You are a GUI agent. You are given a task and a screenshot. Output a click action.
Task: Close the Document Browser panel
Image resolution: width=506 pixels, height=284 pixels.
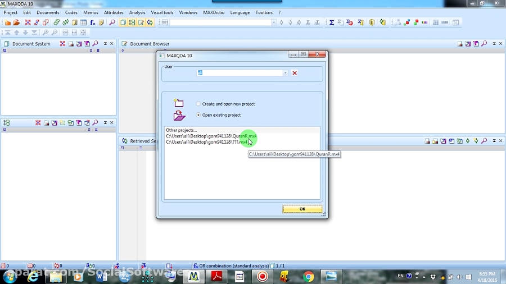pos(500,43)
